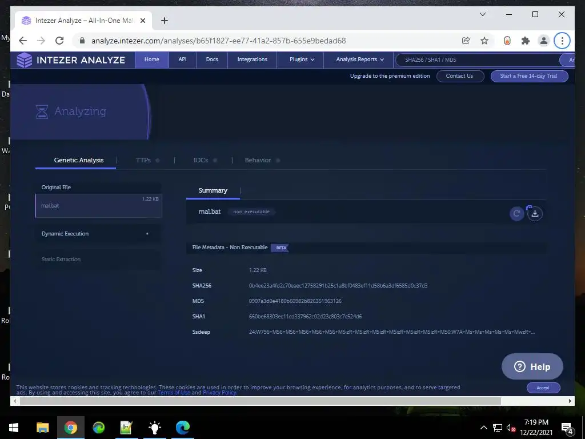Open the Notepad++ taskbar icon
Viewport: 585px width, 439px height.
tap(126, 428)
